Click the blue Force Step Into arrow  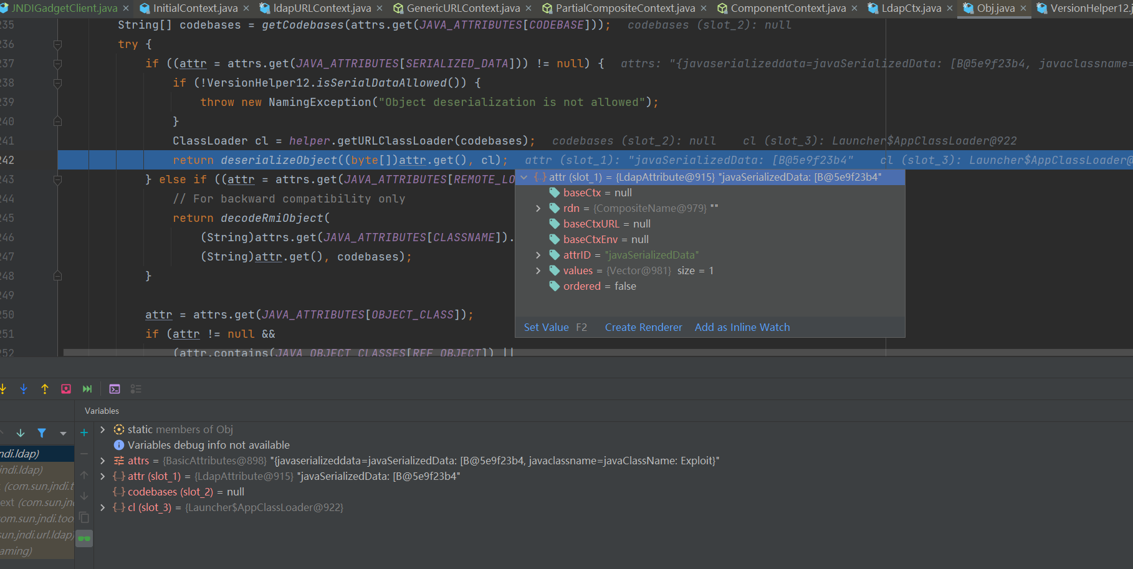[24, 389]
